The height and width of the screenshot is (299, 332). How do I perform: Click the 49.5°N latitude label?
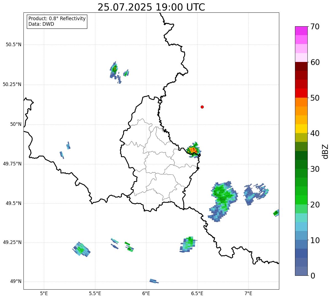[14, 204]
